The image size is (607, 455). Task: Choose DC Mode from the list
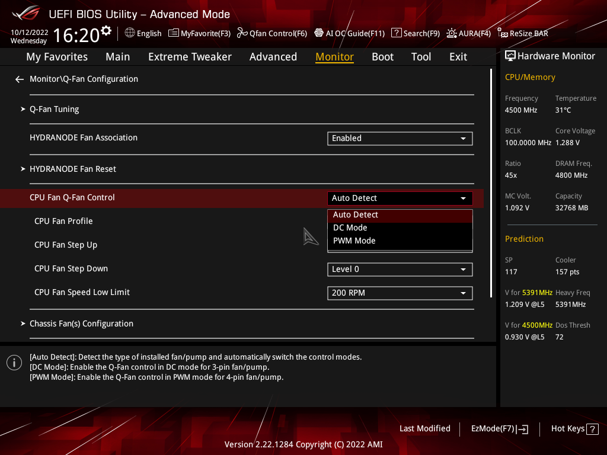400,228
